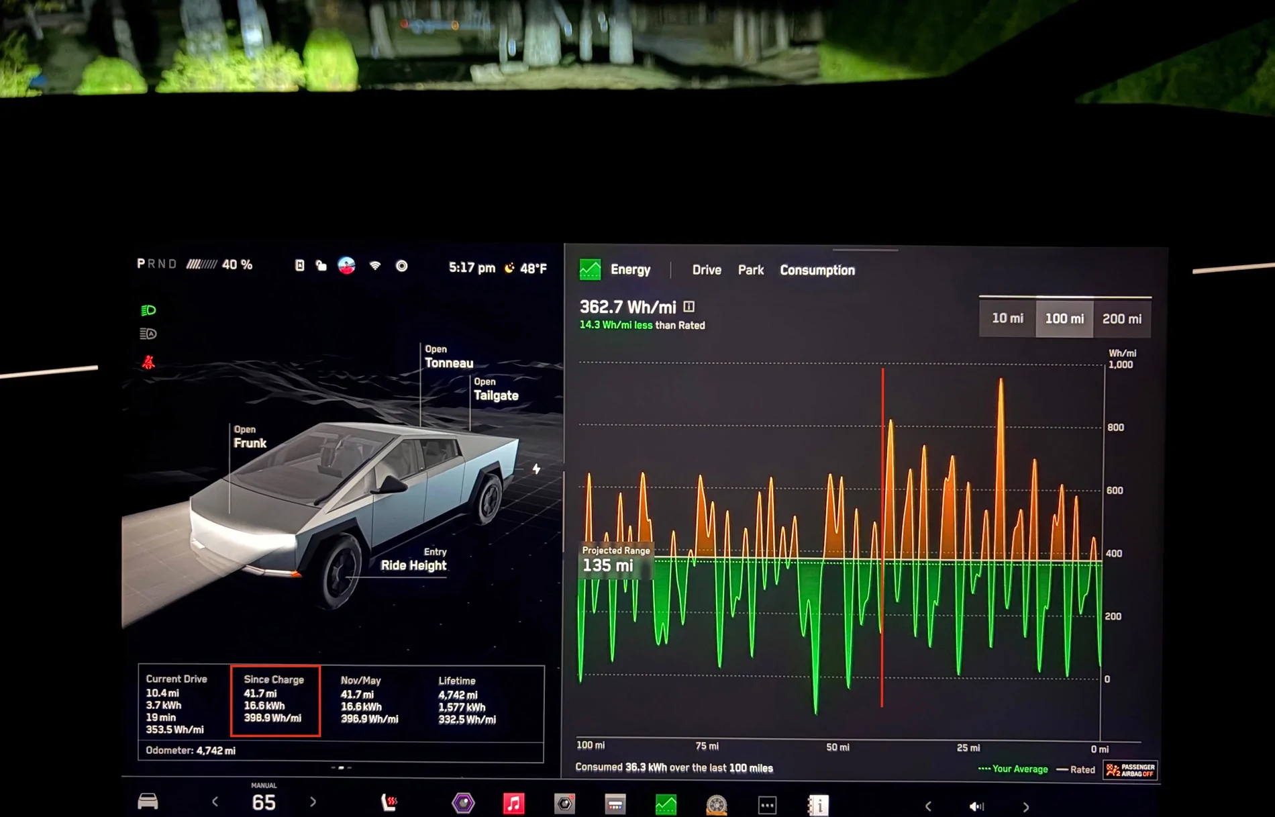The width and height of the screenshot is (1275, 817).
Task: Open the owner's manual info icon
Action: pyautogui.click(x=818, y=805)
